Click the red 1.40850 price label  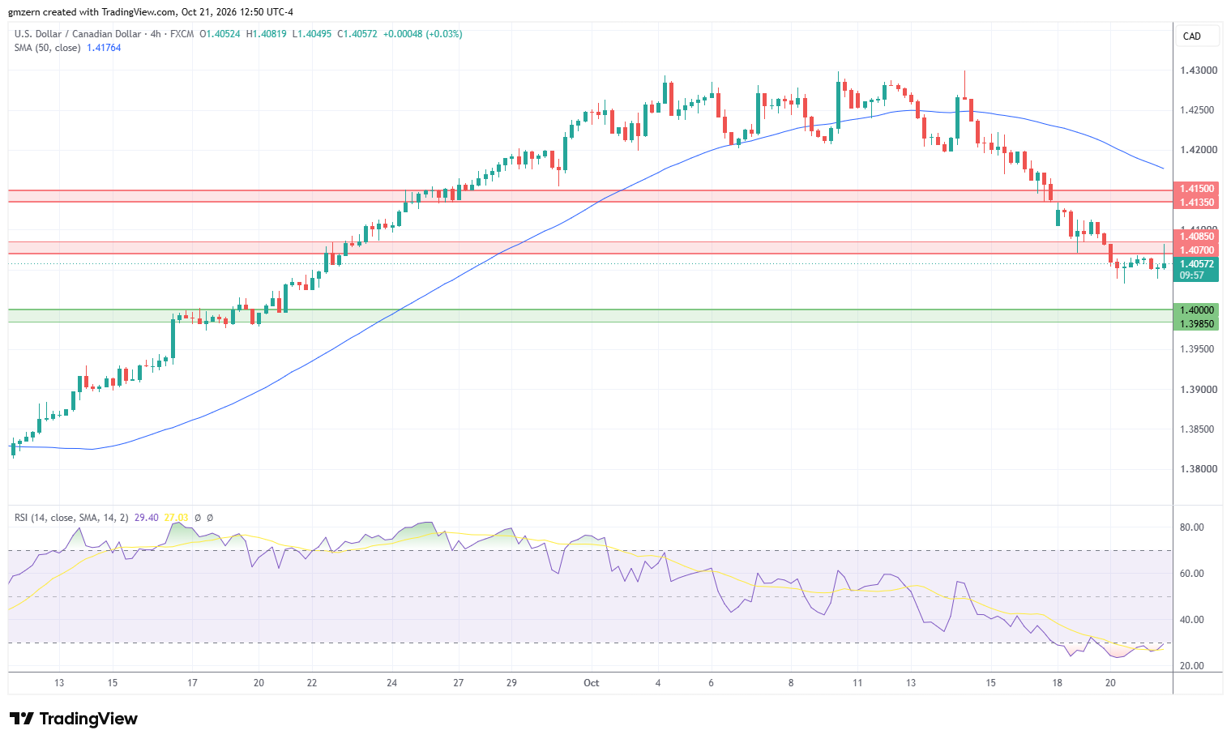pyautogui.click(x=1196, y=237)
